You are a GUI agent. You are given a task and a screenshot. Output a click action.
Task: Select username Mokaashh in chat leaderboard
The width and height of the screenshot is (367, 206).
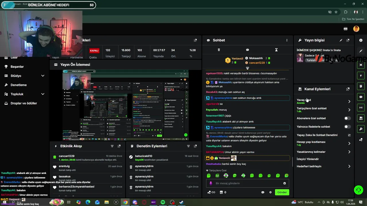(256, 58)
